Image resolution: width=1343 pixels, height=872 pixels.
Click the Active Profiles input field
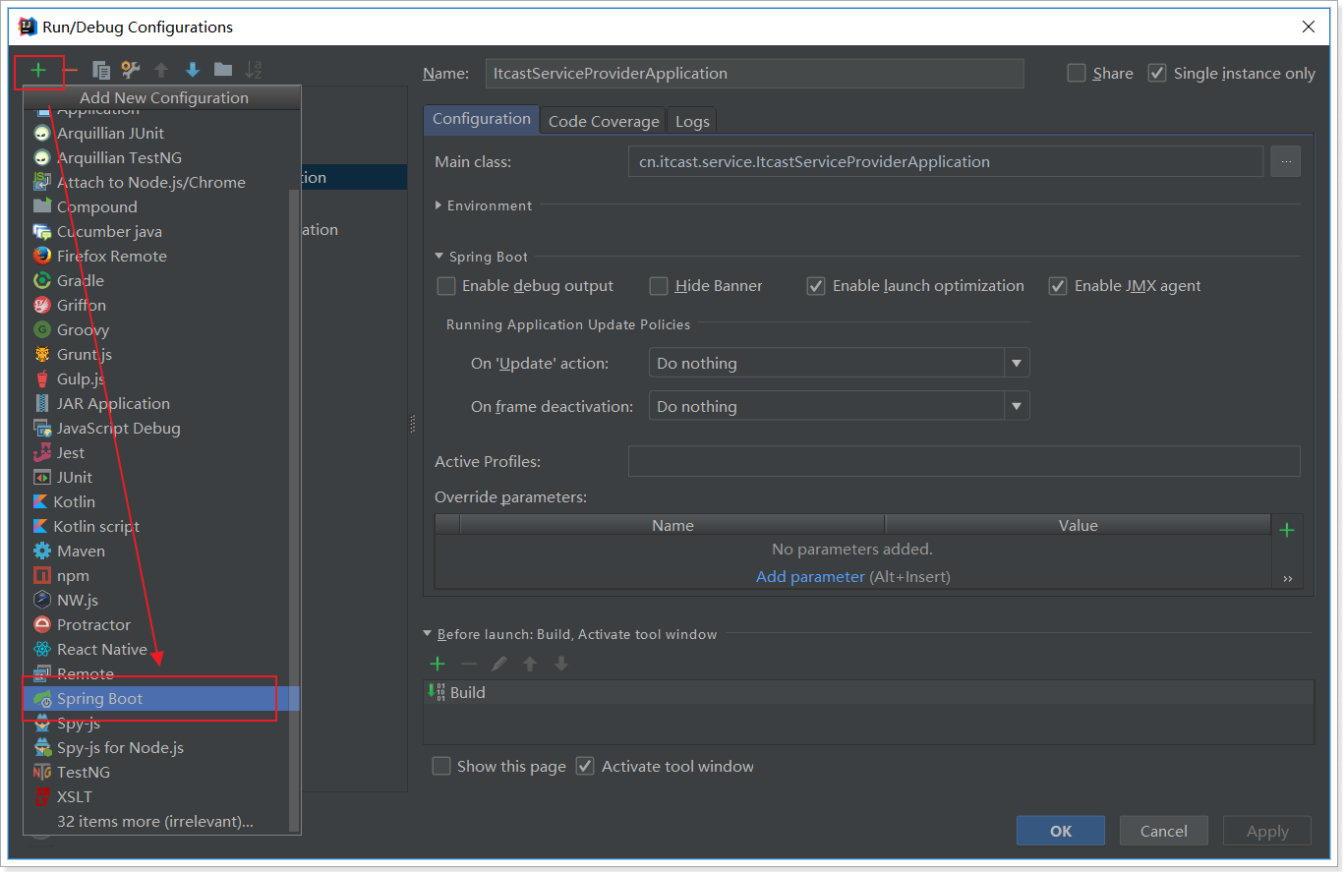963,461
